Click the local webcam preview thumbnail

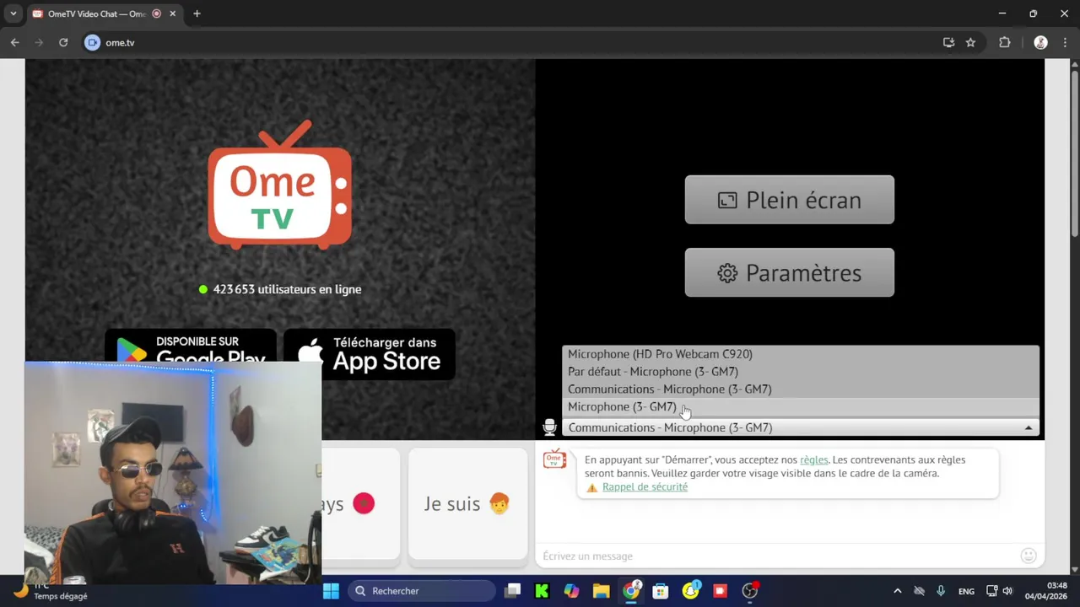[x=173, y=473]
